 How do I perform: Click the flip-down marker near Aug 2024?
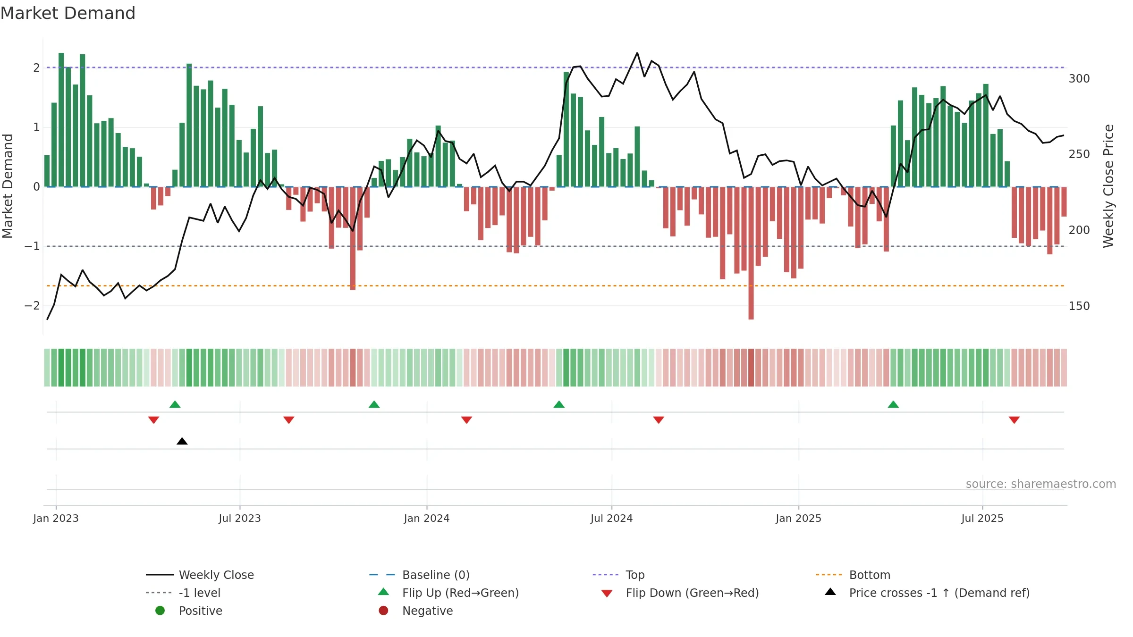click(x=659, y=420)
